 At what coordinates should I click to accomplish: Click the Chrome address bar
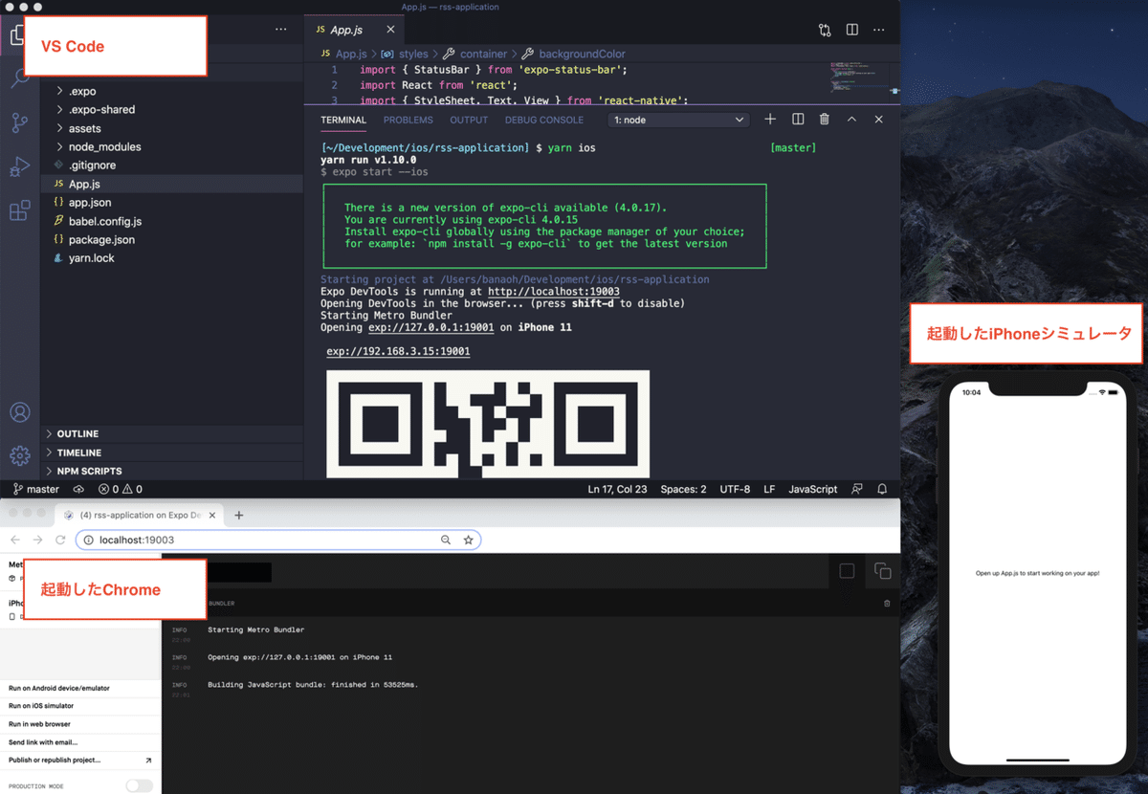278,540
